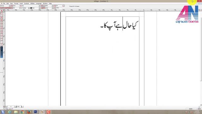
Task: Click the ruler origin box at rulers' corner
Action: click(x=4, y=10)
